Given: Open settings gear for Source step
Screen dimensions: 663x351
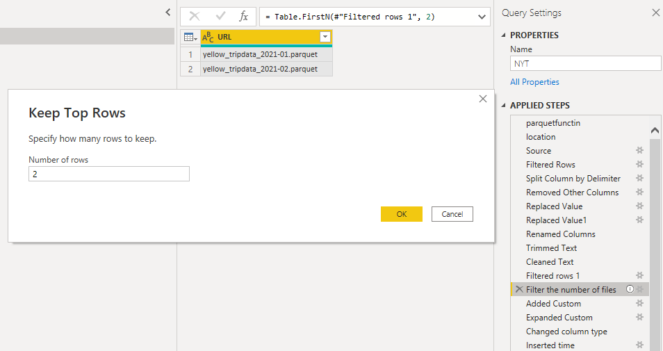Looking at the screenshot, I should click(640, 151).
